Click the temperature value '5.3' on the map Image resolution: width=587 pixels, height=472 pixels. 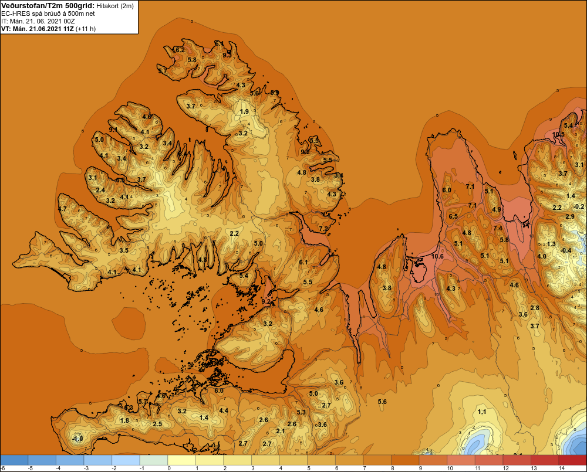(301, 412)
